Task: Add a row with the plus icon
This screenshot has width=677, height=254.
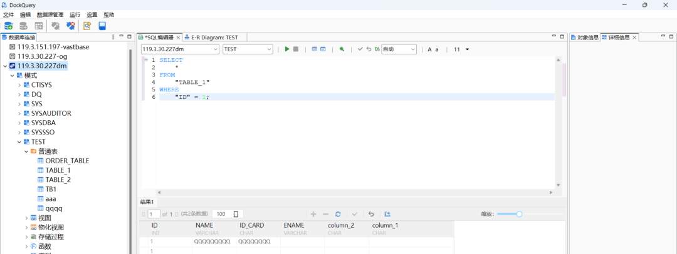Action: pos(313,214)
